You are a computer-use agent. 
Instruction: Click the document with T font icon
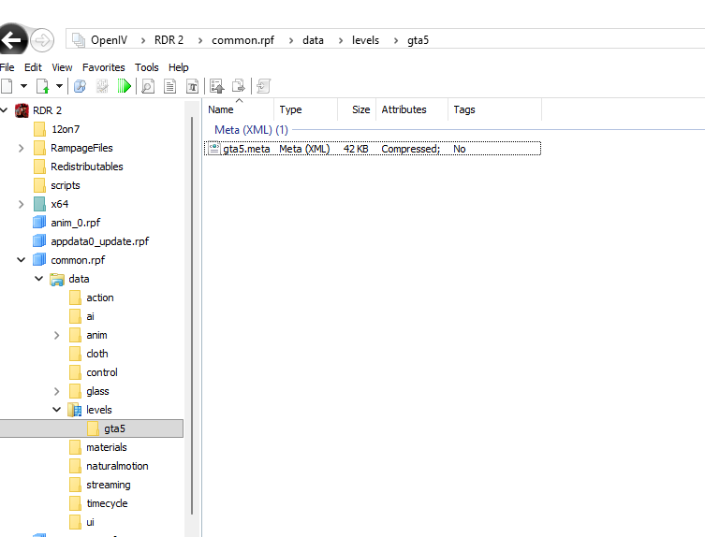coord(192,86)
